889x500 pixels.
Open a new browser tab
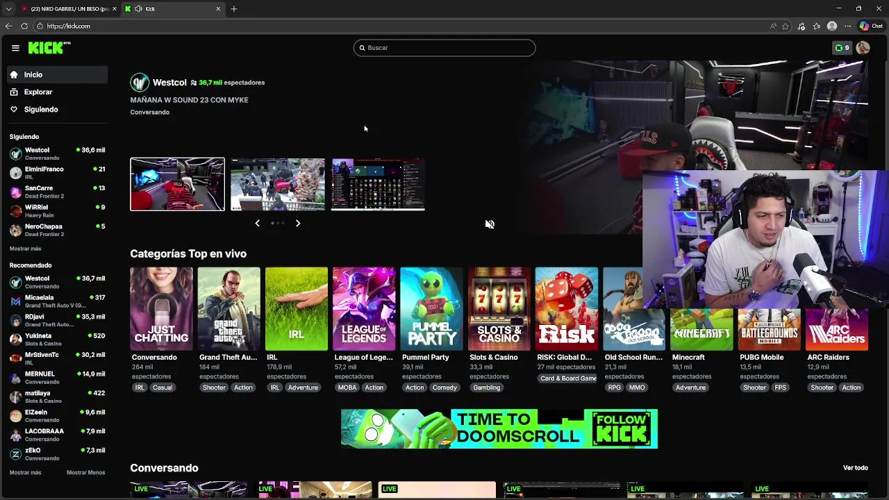tap(233, 9)
